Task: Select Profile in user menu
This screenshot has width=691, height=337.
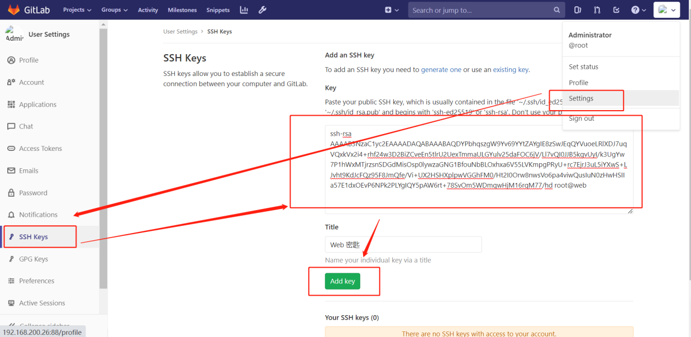Action: [578, 82]
